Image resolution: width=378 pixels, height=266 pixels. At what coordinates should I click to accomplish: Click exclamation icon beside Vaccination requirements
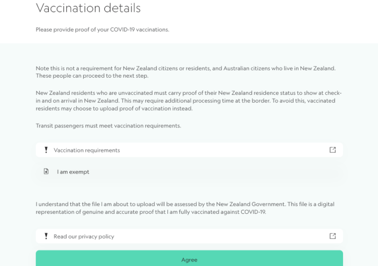click(x=46, y=150)
